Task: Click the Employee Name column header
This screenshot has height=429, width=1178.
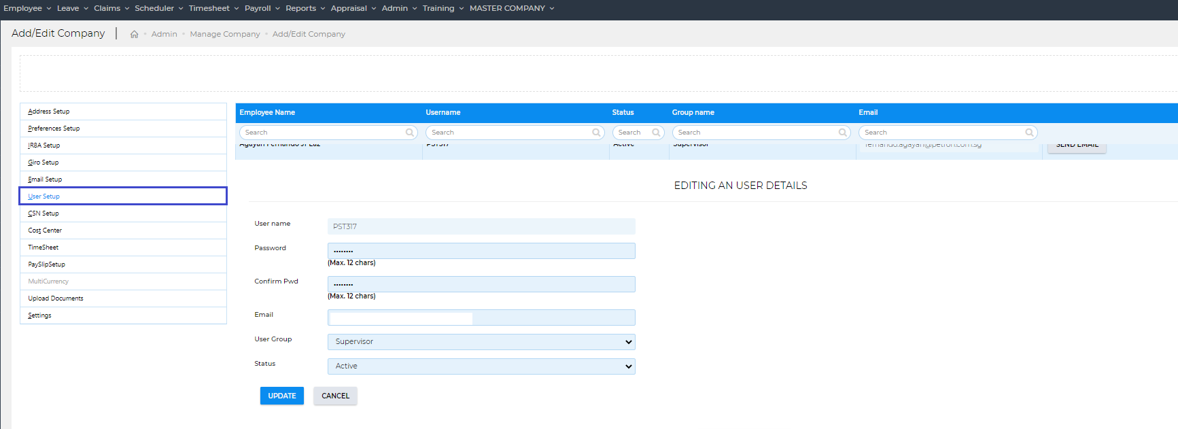Action: coord(267,113)
